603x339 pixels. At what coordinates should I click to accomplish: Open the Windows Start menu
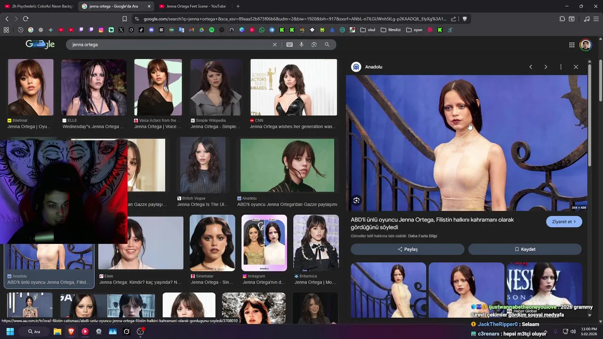[x=10, y=331]
